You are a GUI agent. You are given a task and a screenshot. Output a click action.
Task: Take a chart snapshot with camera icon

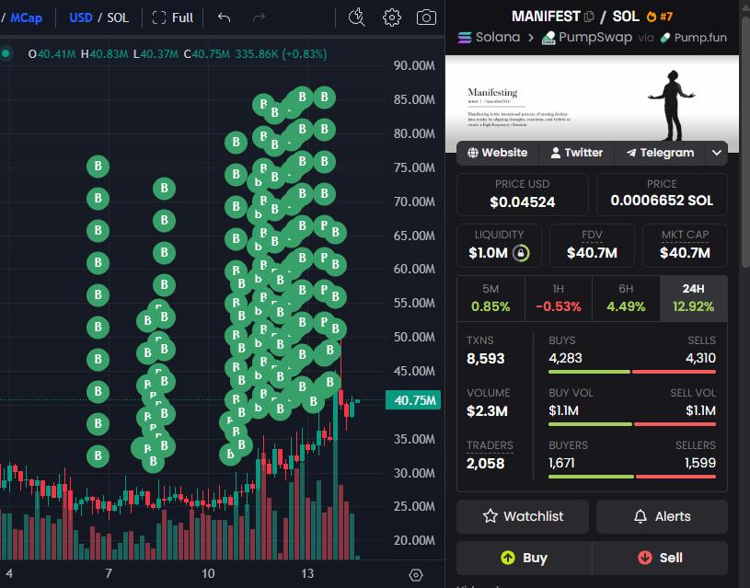(426, 17)
